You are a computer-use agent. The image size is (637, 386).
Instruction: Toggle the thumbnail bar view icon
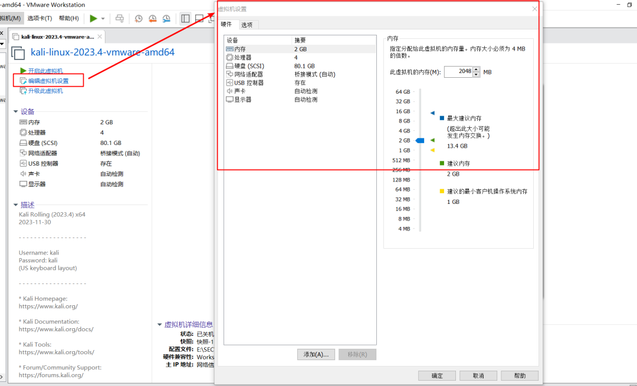(x=199, y=19)
